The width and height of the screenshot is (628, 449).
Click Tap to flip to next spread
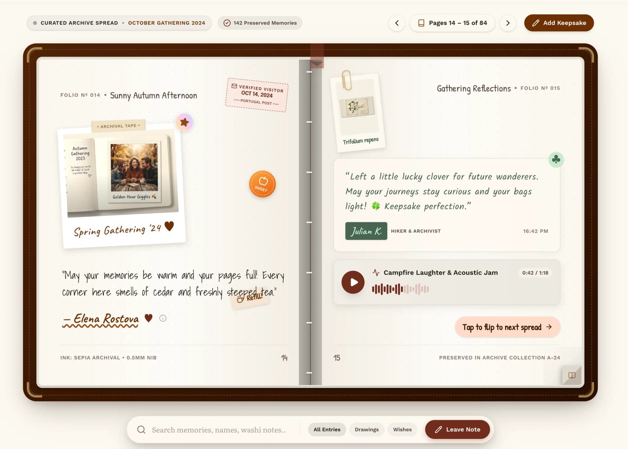tap(507, 327)
